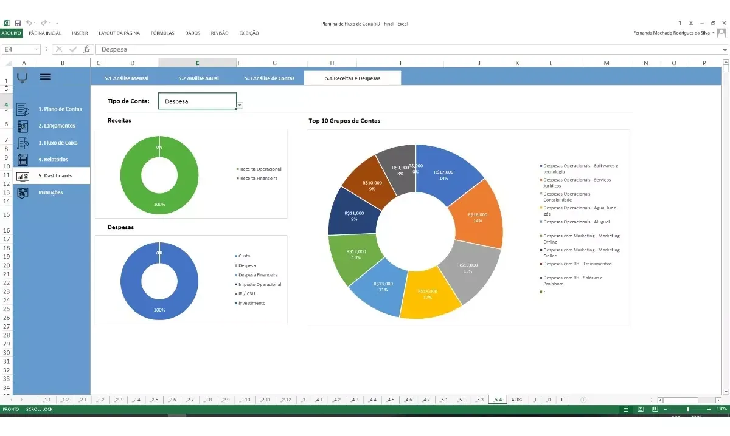
Task: Switch to Page Break Preview in status bar
Action: coord(656,410)
